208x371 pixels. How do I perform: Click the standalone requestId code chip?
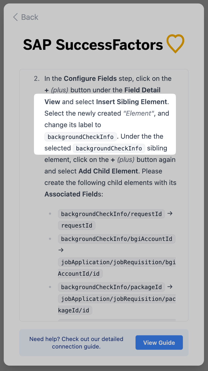pos(77,226)
